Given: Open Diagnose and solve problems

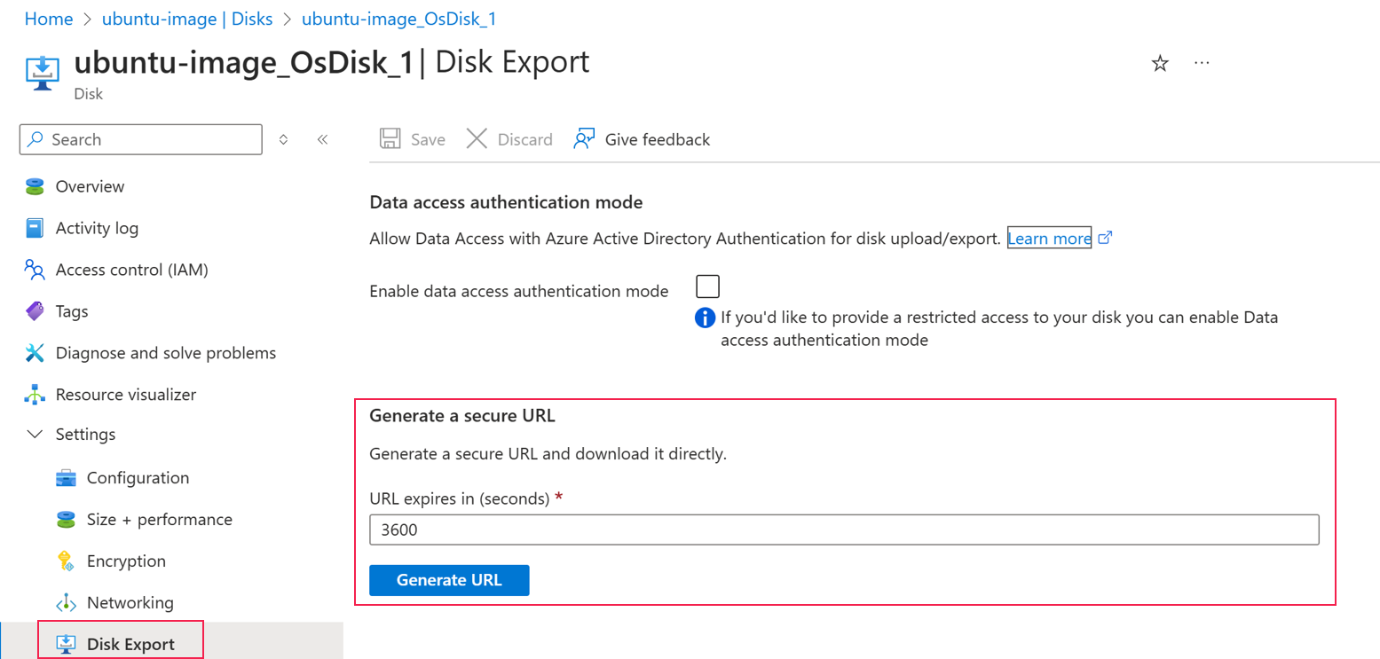Looking at the screenshot, I should pos(165,353).
